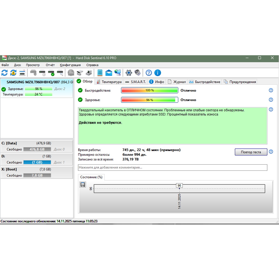Click the envelope email icon

point(109,73)
